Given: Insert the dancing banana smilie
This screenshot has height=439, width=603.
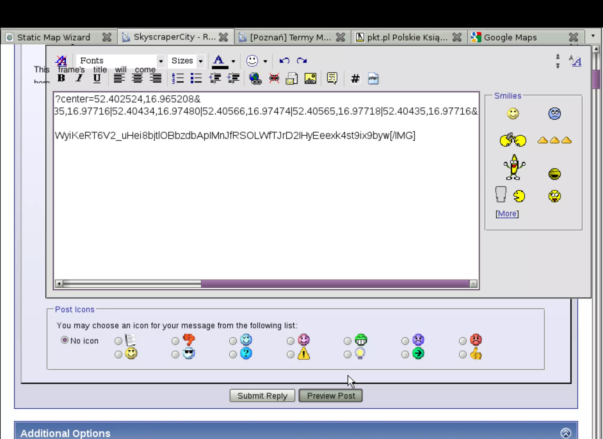Looking at the screenshot, I should point(514,167).
